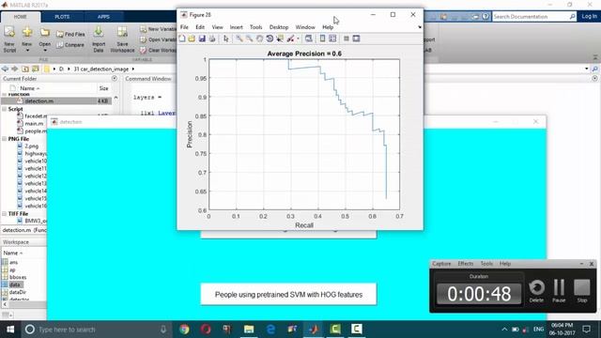The width and height of the screenshot is (601, 338).
Task: Show Plot Tools and dock figure icon
Action: point(356,38)
